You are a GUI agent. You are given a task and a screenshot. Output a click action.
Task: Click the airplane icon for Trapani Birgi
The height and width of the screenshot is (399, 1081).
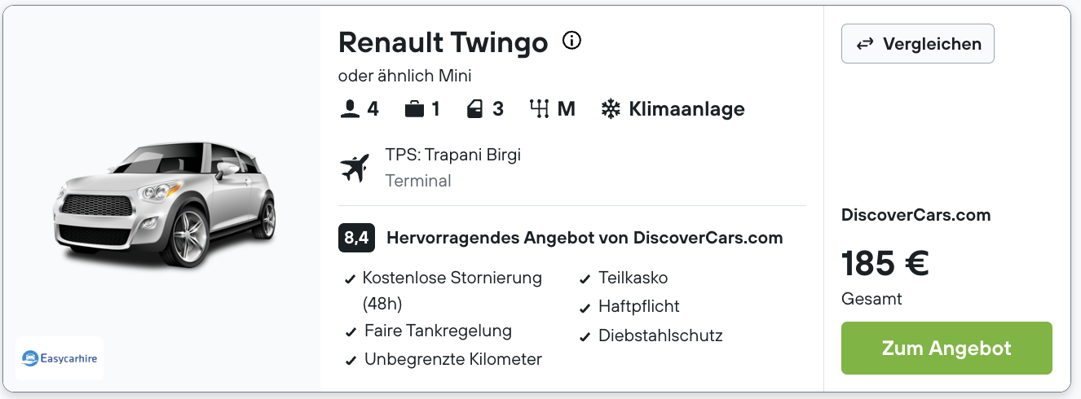(355, 168)
